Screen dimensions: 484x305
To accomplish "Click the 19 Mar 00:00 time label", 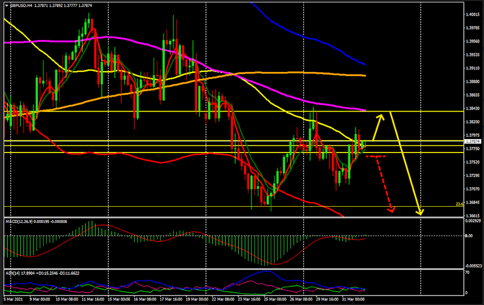I will 198,299.
